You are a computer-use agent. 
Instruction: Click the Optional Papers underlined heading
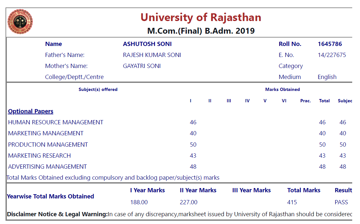click(31, 111)
